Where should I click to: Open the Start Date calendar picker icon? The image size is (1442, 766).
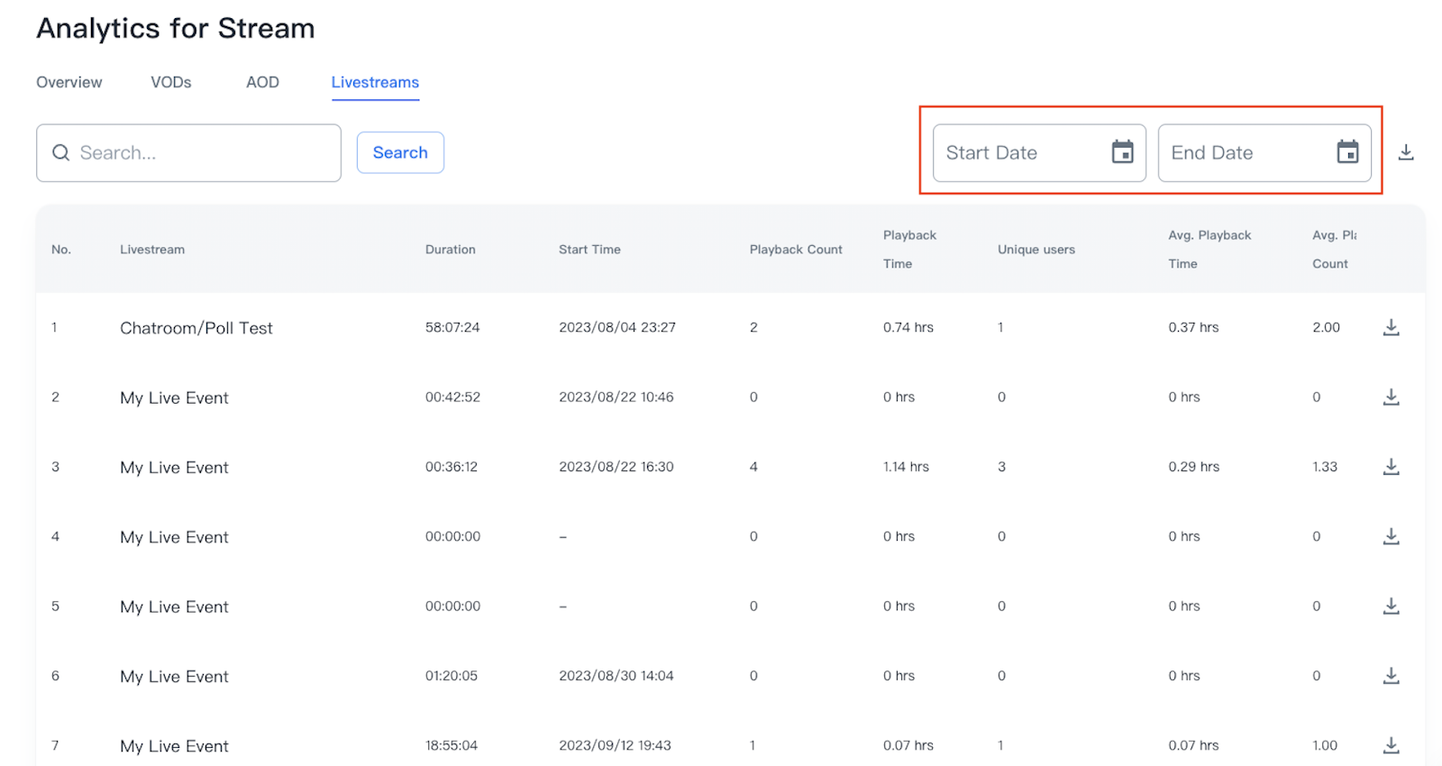point(1122,152)
